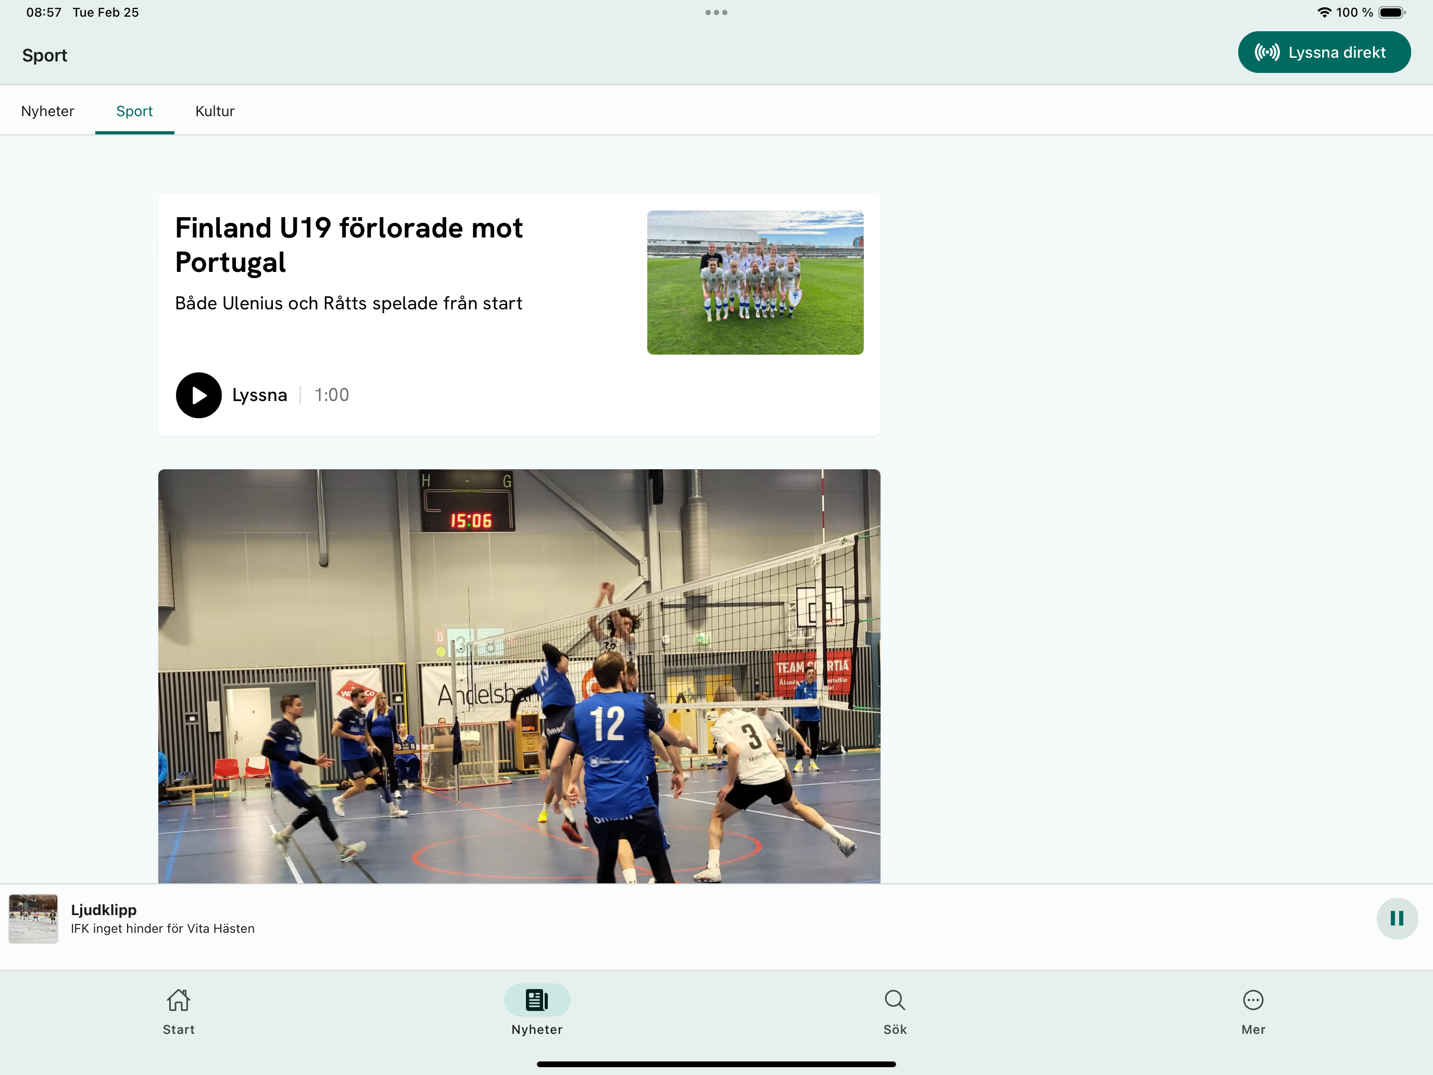Image resolution: width=1433 pixels, height=1075 pixels.
Task: Open the IFK inget hinder mini player title
Action: tap(162, 929)
